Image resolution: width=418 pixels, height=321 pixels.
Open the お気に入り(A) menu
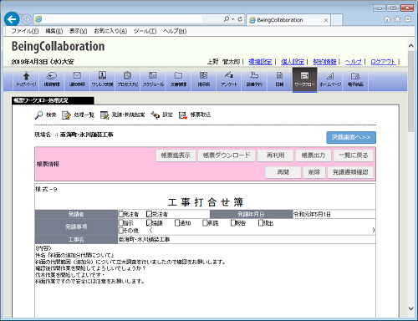(110, 31)
